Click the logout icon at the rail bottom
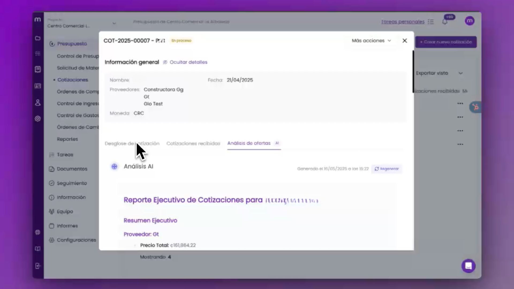Image resolution: width=514 pixels, height=289 pixels. click(38, 266)
